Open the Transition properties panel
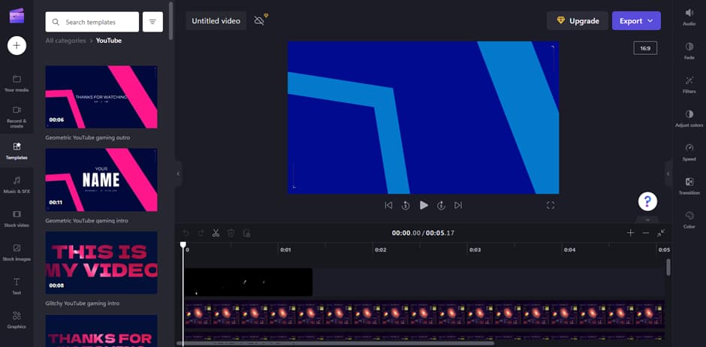Image resolution: width=706 pixels, height=347 pixels. click(689, 186)
